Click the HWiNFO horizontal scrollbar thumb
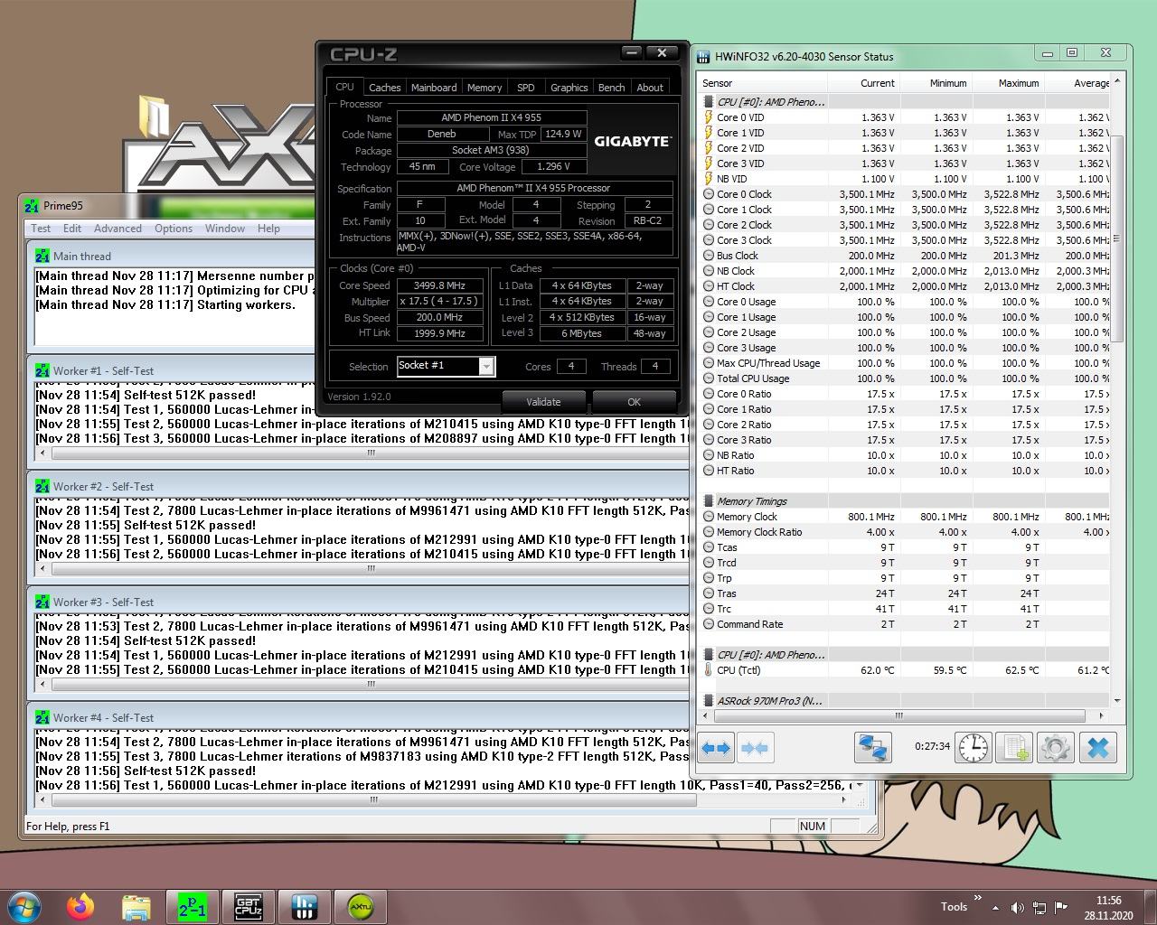Screen dimensions: 1157x925 point(898,715)
